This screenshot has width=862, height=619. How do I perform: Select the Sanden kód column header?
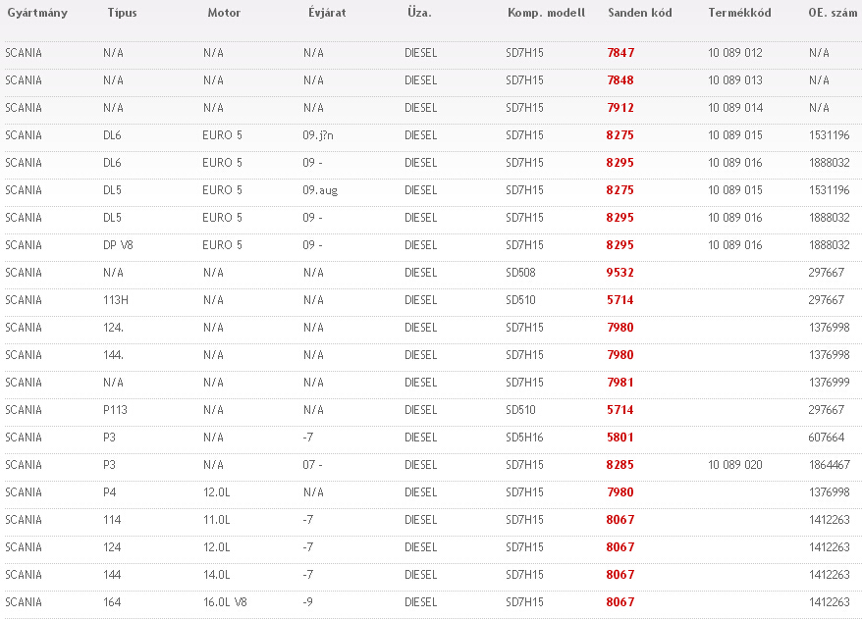pyautogui.click(x=640, y=14)
